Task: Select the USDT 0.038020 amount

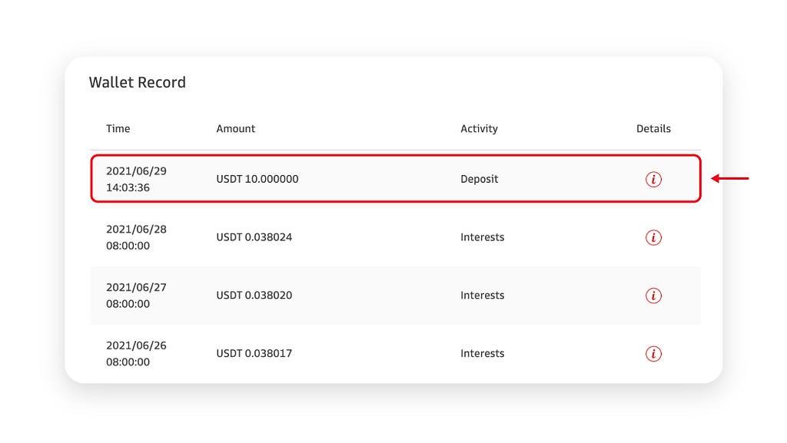Action: 254,295
